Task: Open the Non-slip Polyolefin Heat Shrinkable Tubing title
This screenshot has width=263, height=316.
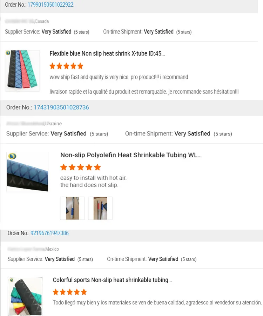Action: (x=131, y=155)
